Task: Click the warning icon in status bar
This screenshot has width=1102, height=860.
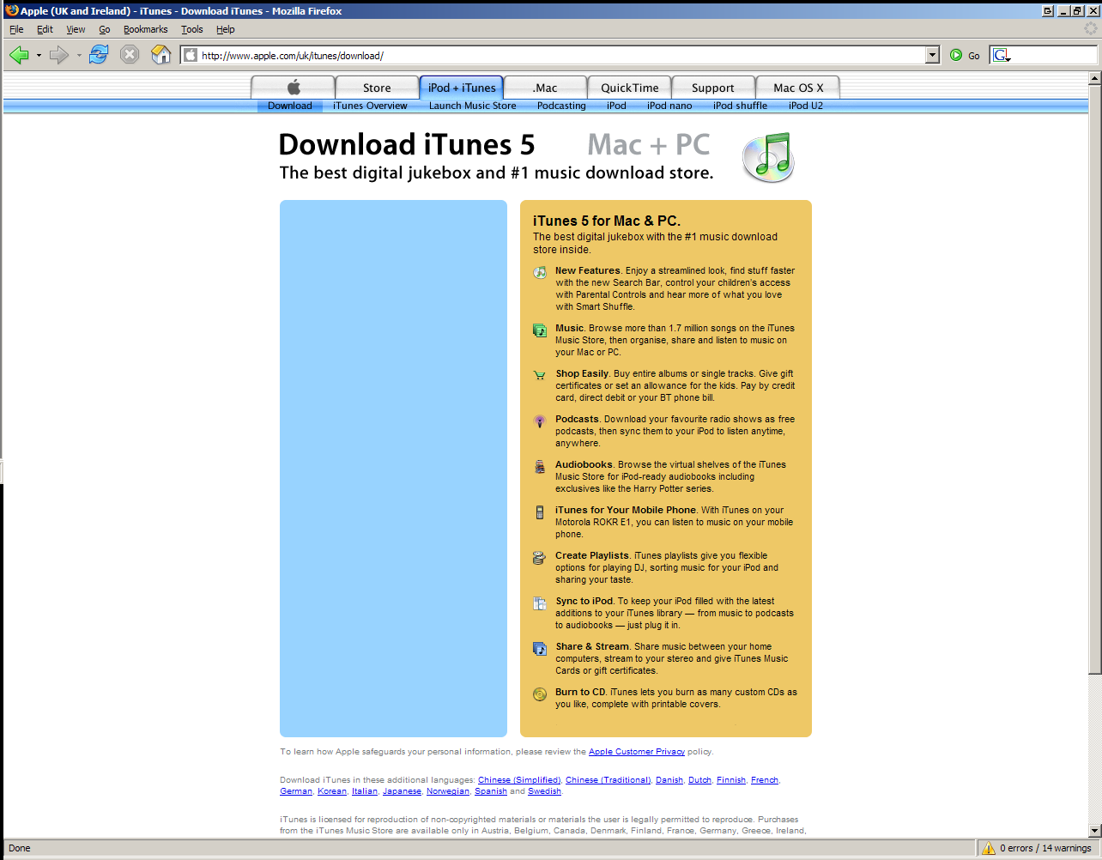Action: click(x=988, y=848)
